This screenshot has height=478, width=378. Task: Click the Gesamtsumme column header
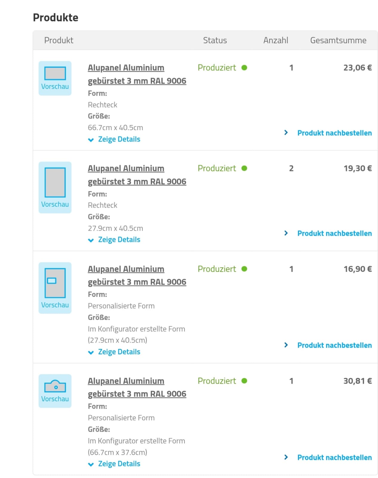[x=338, y=40]
